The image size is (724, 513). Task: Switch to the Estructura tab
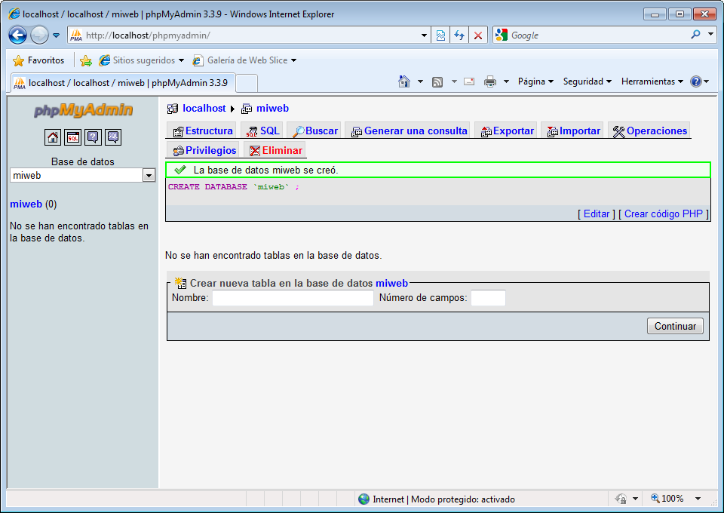click(202, 131)
